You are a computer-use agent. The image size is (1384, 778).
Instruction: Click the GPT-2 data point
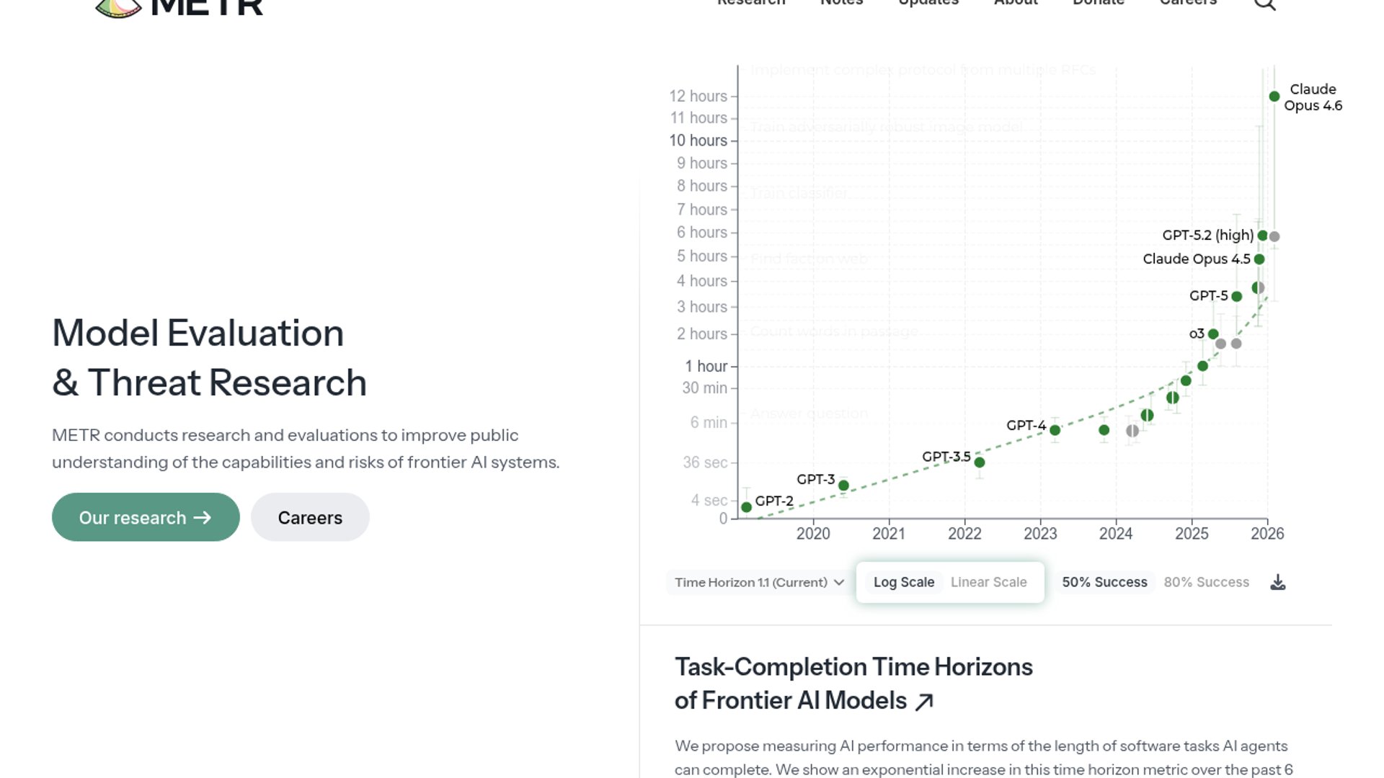coord(746,507)
